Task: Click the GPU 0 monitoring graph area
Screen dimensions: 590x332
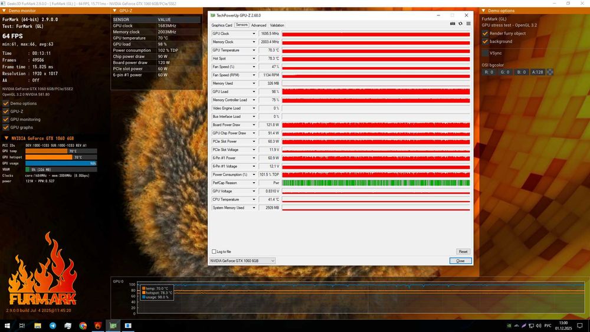Action: pyautogui.click(x=360, y=298)
